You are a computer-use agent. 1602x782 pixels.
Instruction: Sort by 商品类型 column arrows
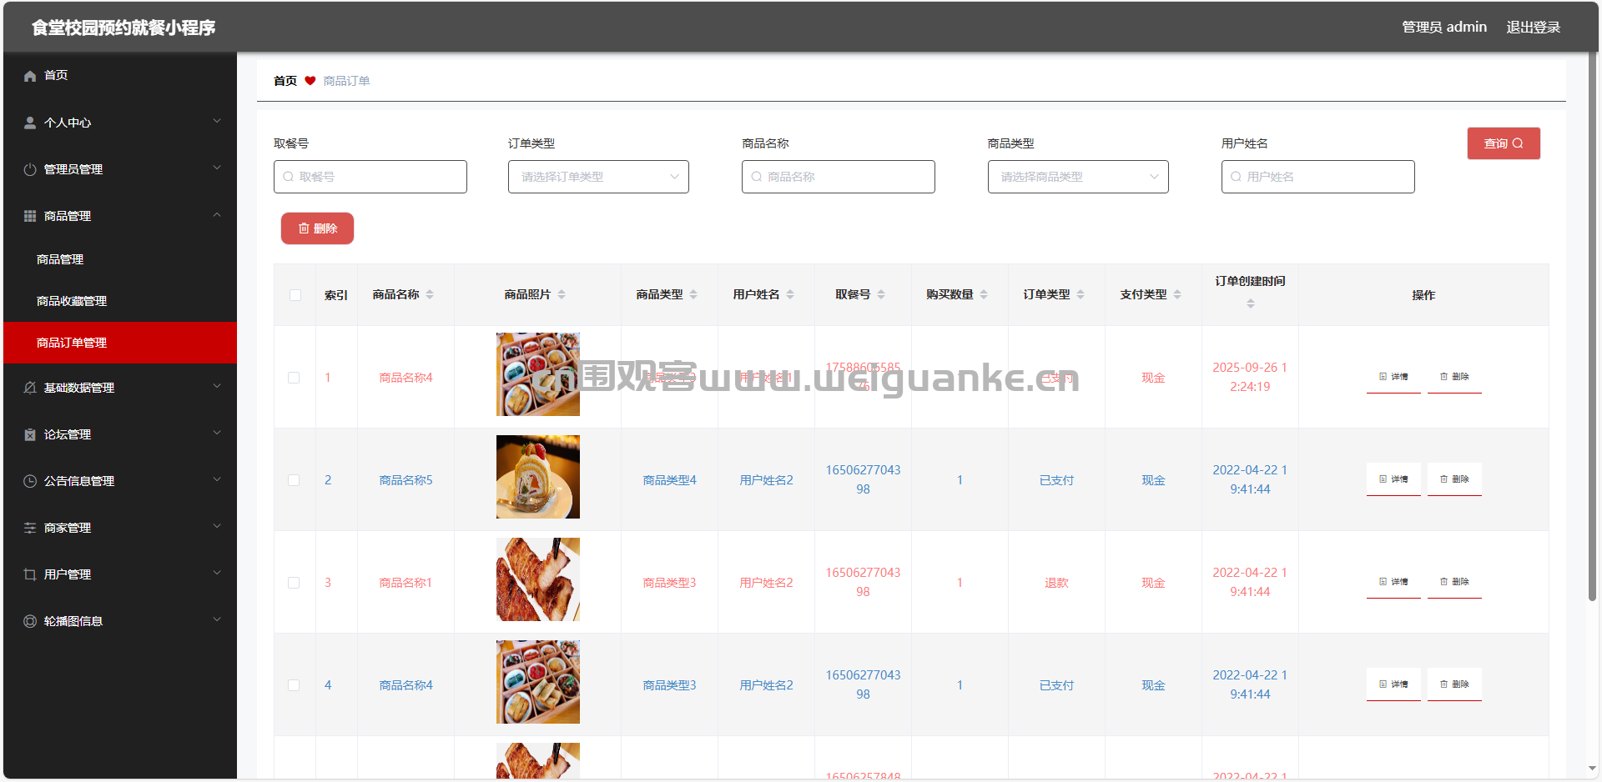[x=693, y=294]
